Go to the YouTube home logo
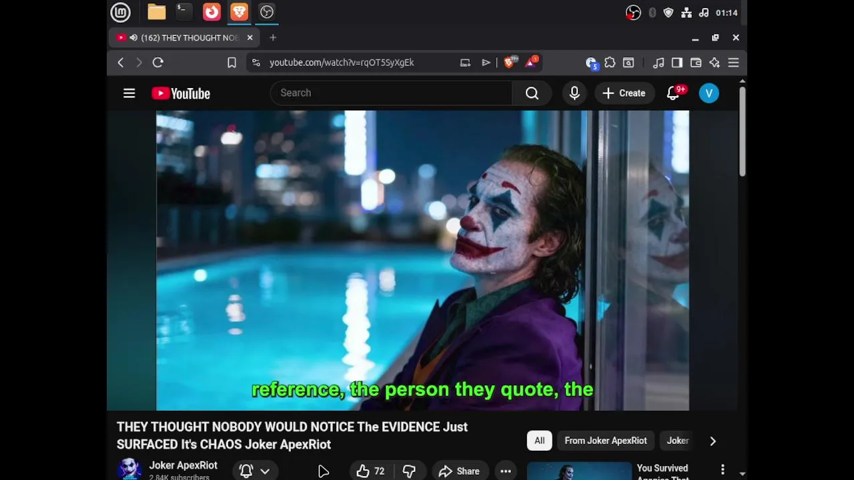 click(181, 93)
